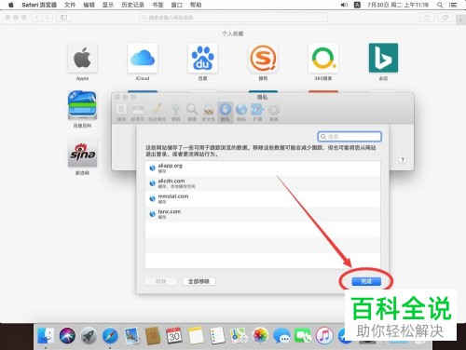Image resolution: width=466 pixels, height=350 pixels.
Task: Open the 窗口 Window menu
Action: pyautogui.click(x=177, y=5)
